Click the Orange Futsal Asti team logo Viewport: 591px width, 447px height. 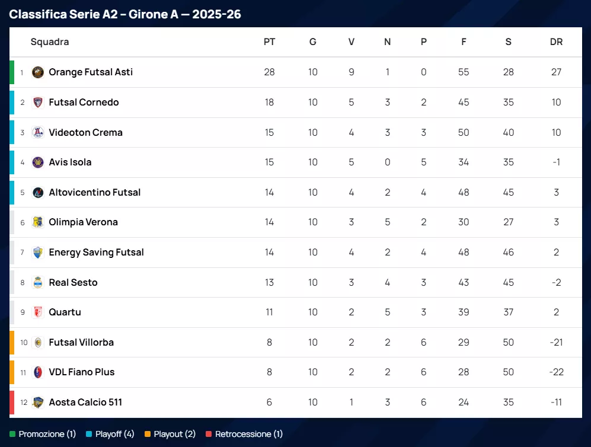[x=38, y=72]
